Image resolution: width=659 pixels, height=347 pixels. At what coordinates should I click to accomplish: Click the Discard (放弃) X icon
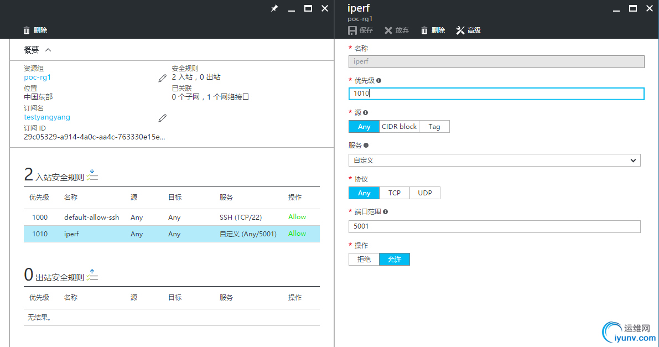click(x=388, y=30)
